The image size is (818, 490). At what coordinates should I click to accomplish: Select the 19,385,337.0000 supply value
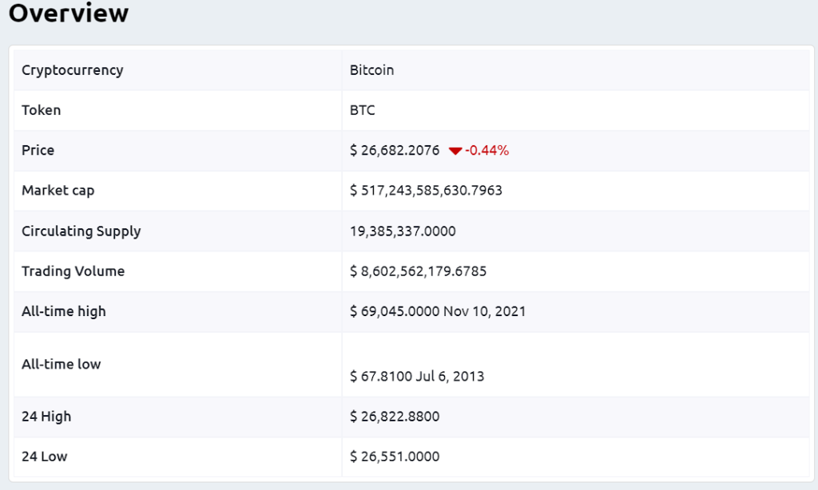click(x=403, y=231)
